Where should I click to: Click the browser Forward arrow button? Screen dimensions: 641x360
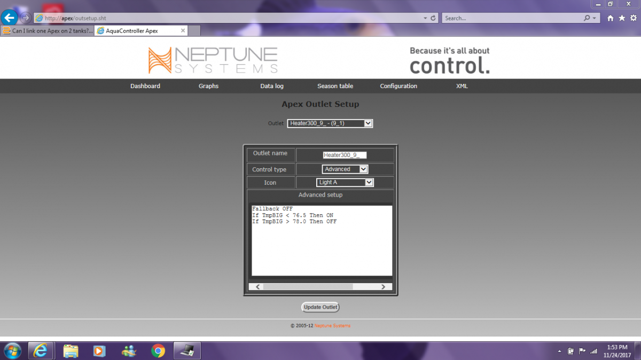pyautogui.click(x=25, y=18)
